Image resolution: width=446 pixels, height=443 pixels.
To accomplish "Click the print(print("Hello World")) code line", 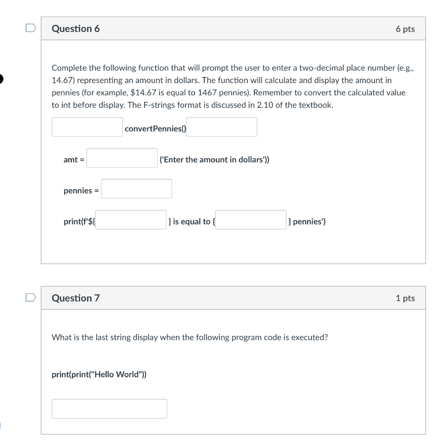I will point(99,374).
